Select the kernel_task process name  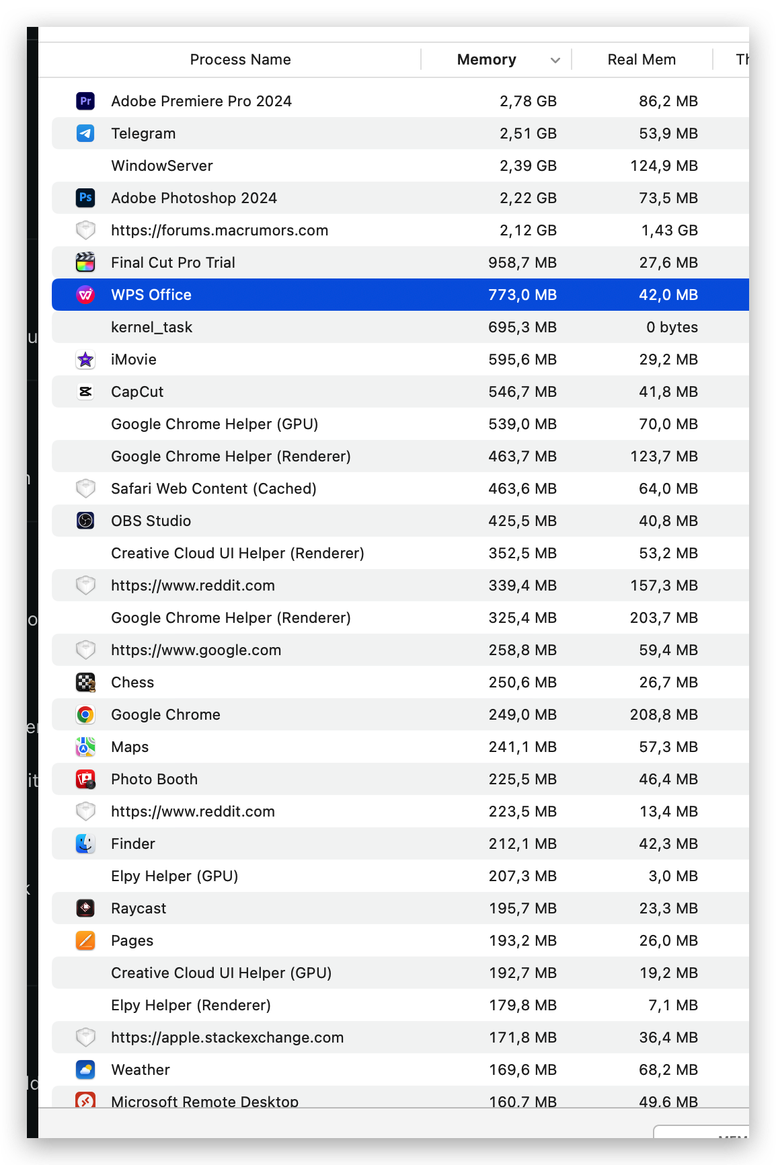click(152, 327)
